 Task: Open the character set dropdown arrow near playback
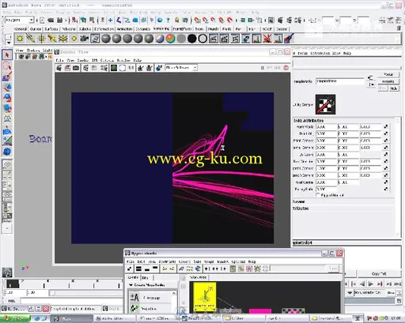point(350,293)
